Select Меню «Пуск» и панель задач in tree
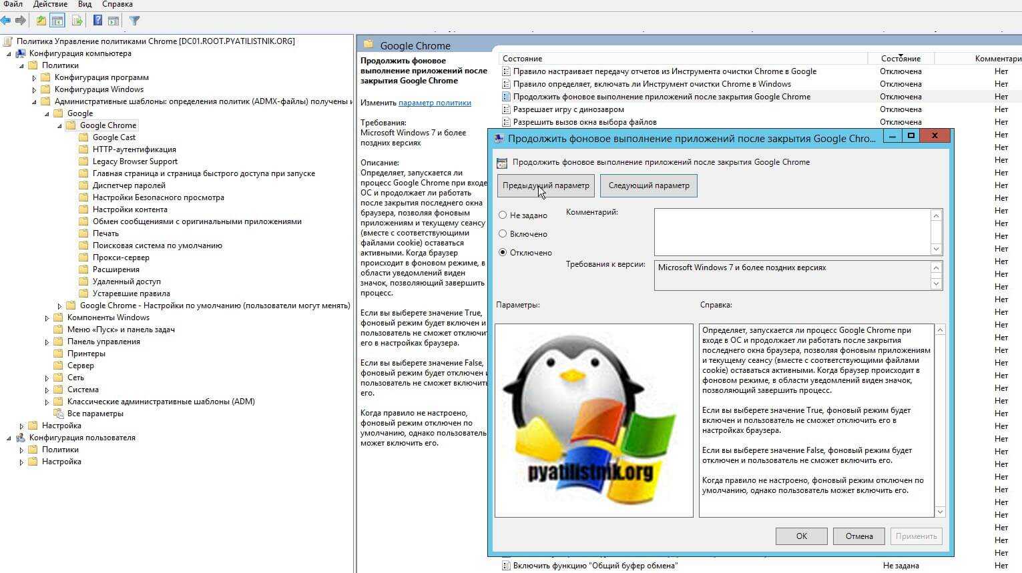The height and width of the screenshot is (573, 1022). [x=121, y=330]
